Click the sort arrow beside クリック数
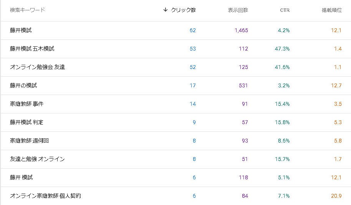This screenshot has height=205, width=351. [x=166, y=10]
